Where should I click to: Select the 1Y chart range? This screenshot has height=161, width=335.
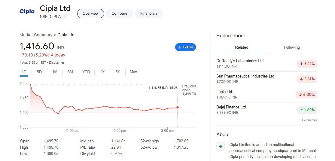(102, 72)
